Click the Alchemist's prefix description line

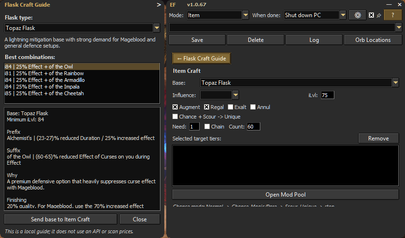(81, 138)
